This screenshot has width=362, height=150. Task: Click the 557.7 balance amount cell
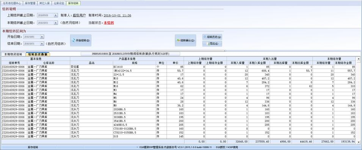(x=345, y=71)
